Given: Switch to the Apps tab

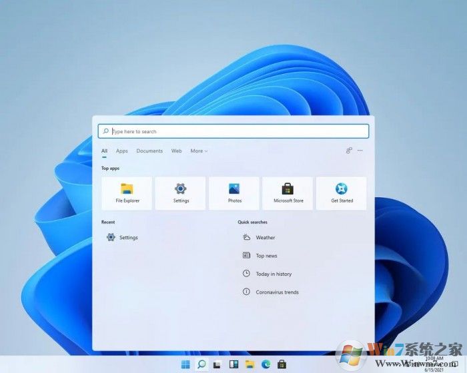Looking at the screenshot, I should pos(122,151).
